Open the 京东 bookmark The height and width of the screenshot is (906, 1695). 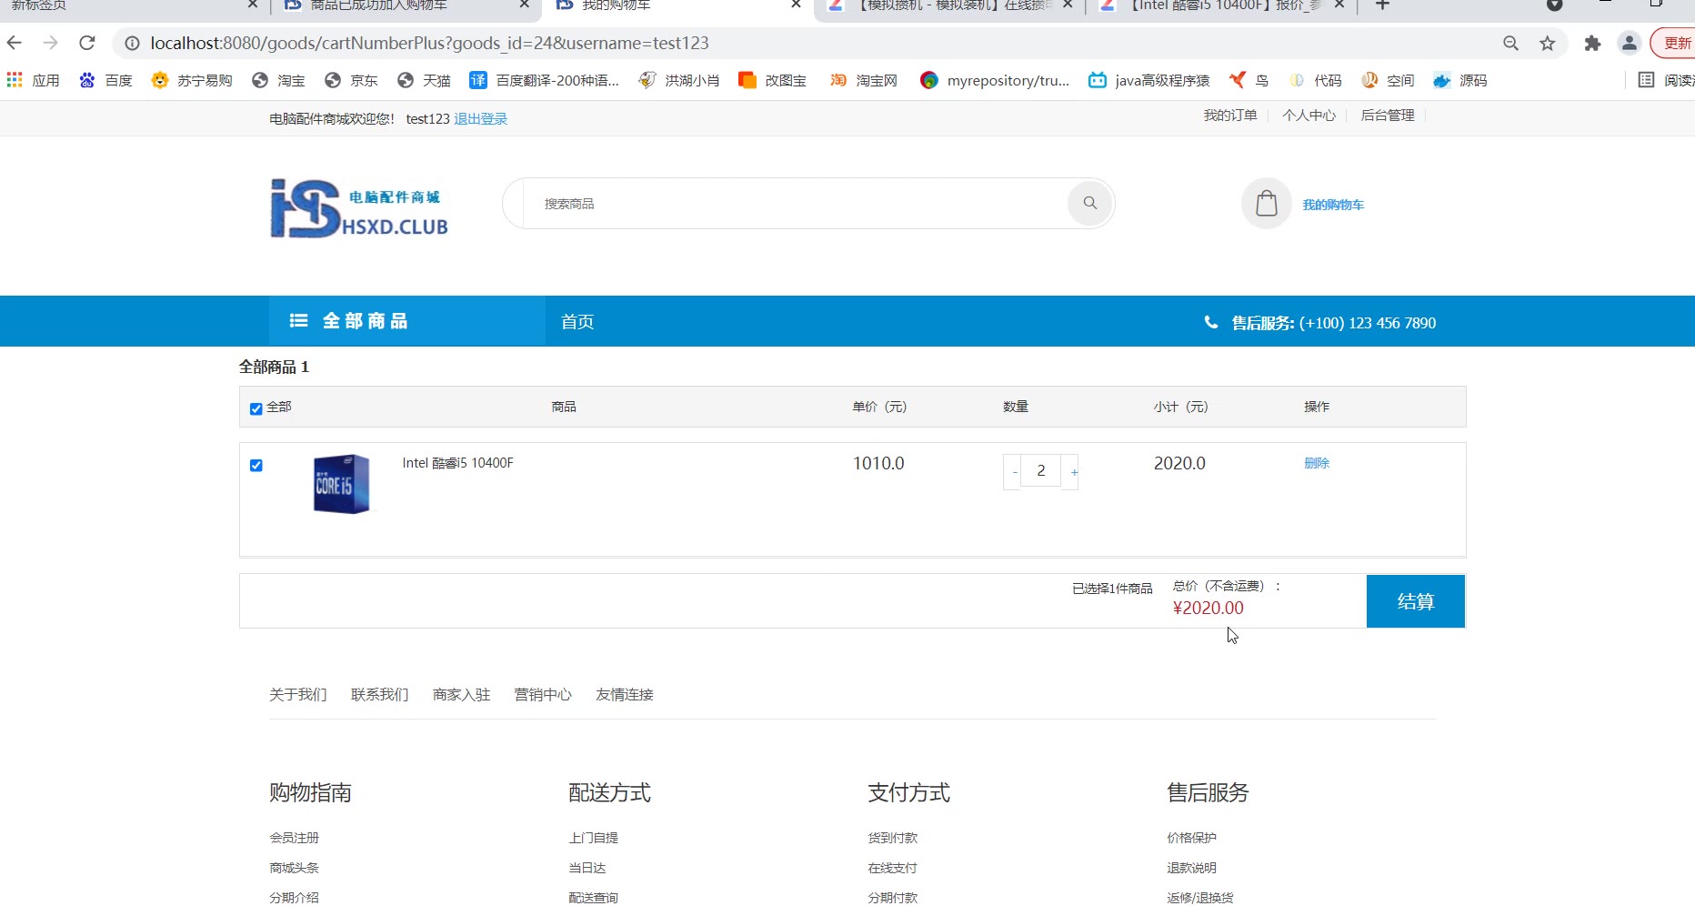(x=351, y=80)
